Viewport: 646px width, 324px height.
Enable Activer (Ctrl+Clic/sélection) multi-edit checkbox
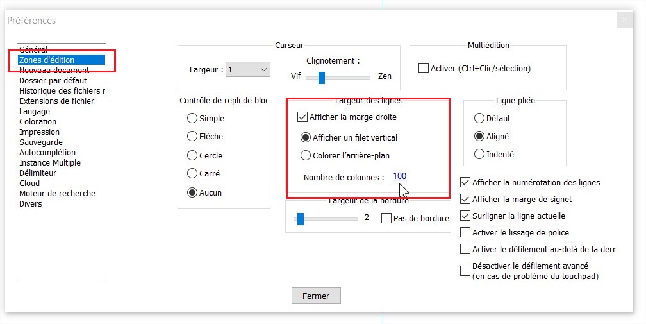(x=423, y=68)
